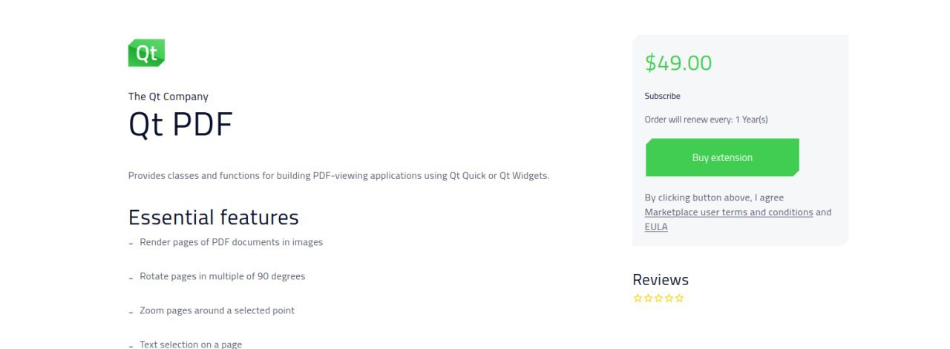Click The Qt Company publisher name
This screenshot has width=950, height=349.
pos(168,97)
